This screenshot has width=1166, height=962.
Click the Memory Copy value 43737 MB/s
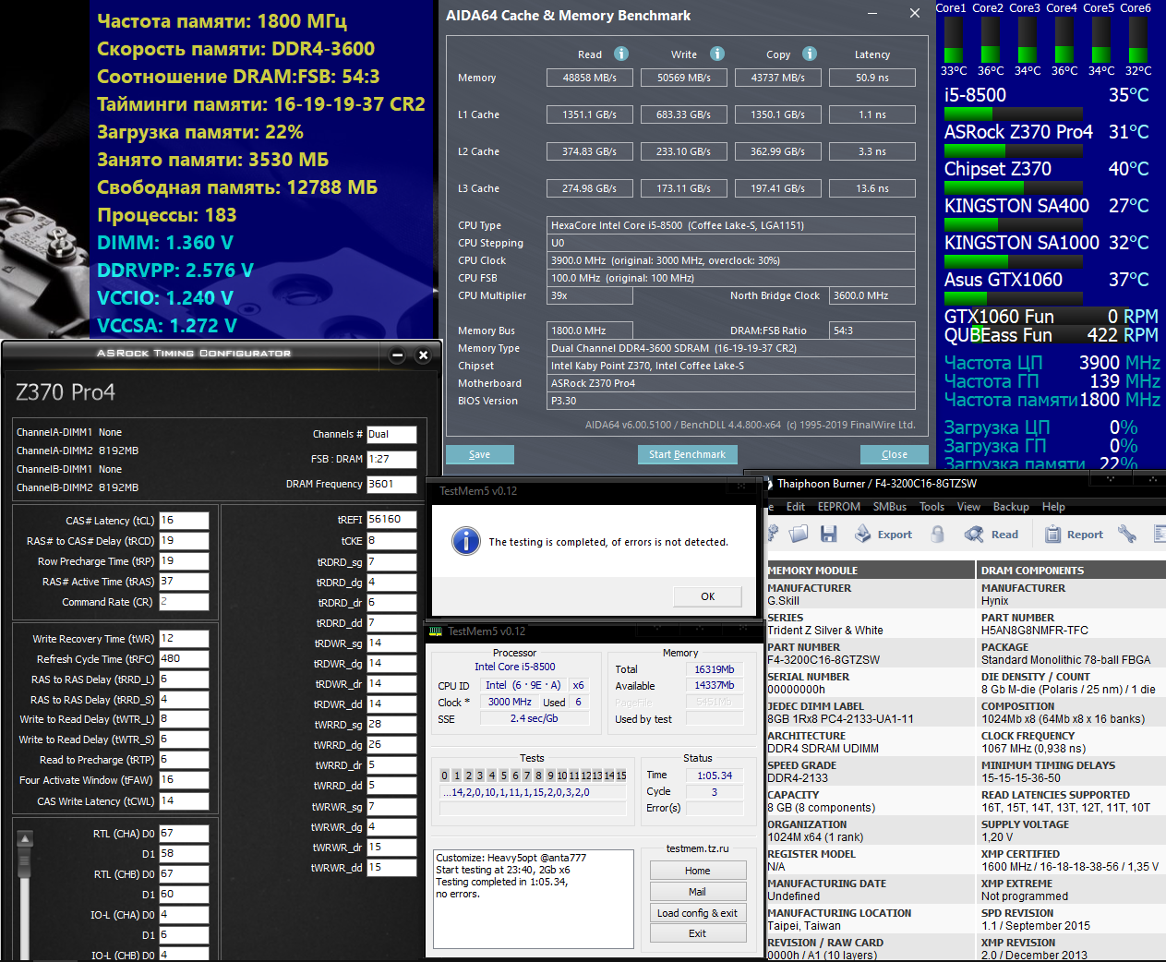point(777,78)
